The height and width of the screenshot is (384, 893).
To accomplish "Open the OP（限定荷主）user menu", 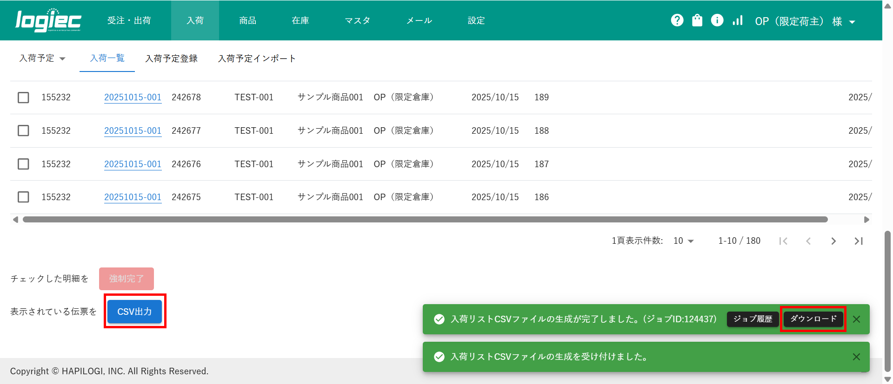I will (805, 21).
